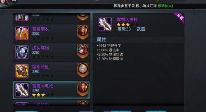Select the 霓裳羽衣 robe equipment icon
The width and height of the screenshot is (206, 112).
tap(22, 33)
